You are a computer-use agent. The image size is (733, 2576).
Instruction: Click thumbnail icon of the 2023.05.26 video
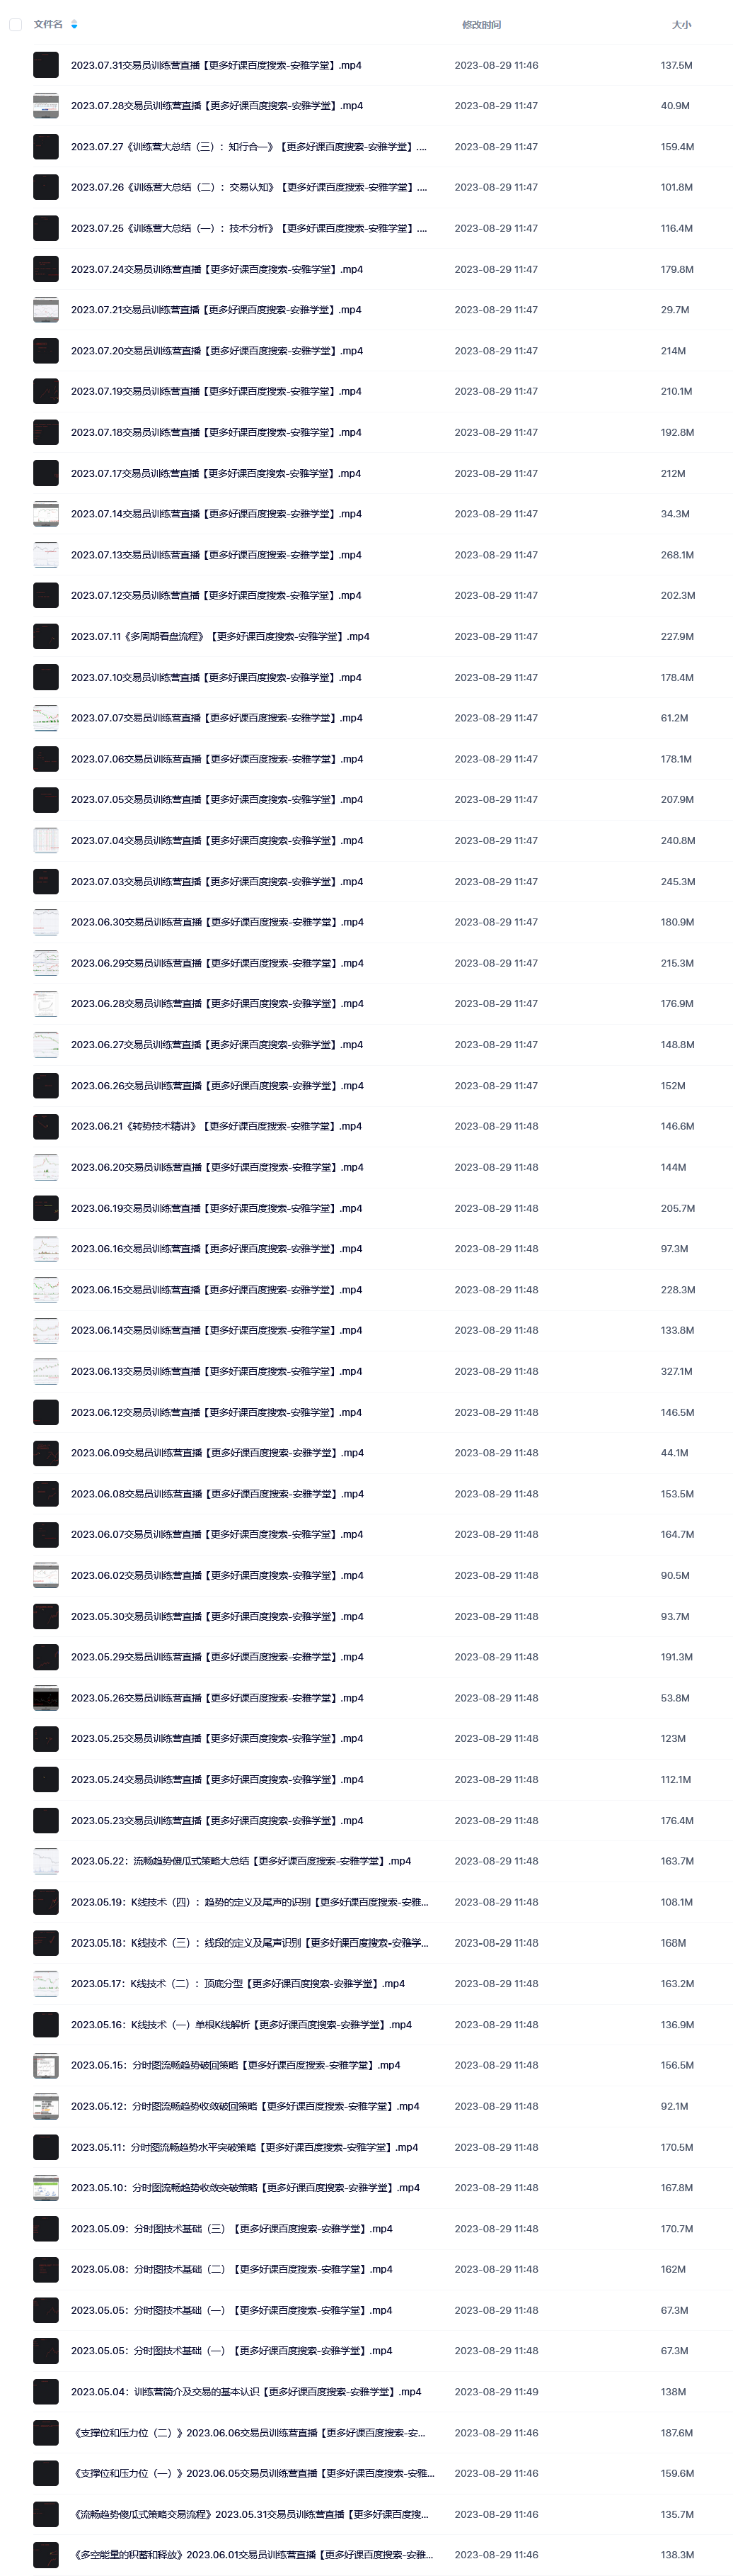point(46,1698)
